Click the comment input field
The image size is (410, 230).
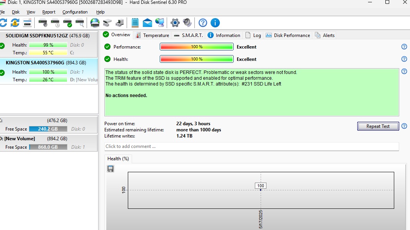pyautogui.click(x=251, y=146)
